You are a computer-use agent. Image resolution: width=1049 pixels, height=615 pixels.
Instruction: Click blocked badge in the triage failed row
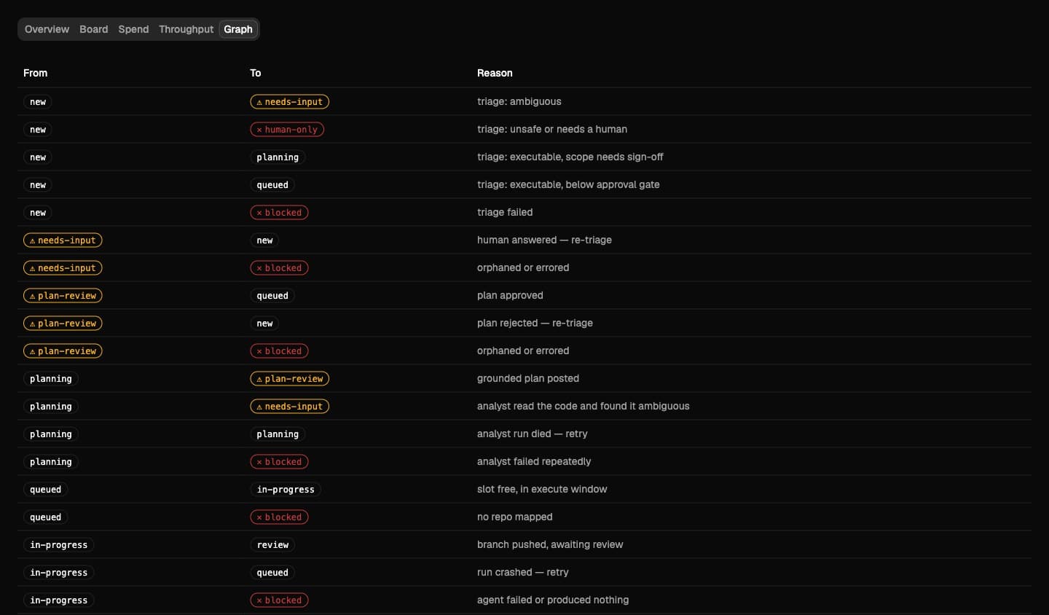[279, 213]
